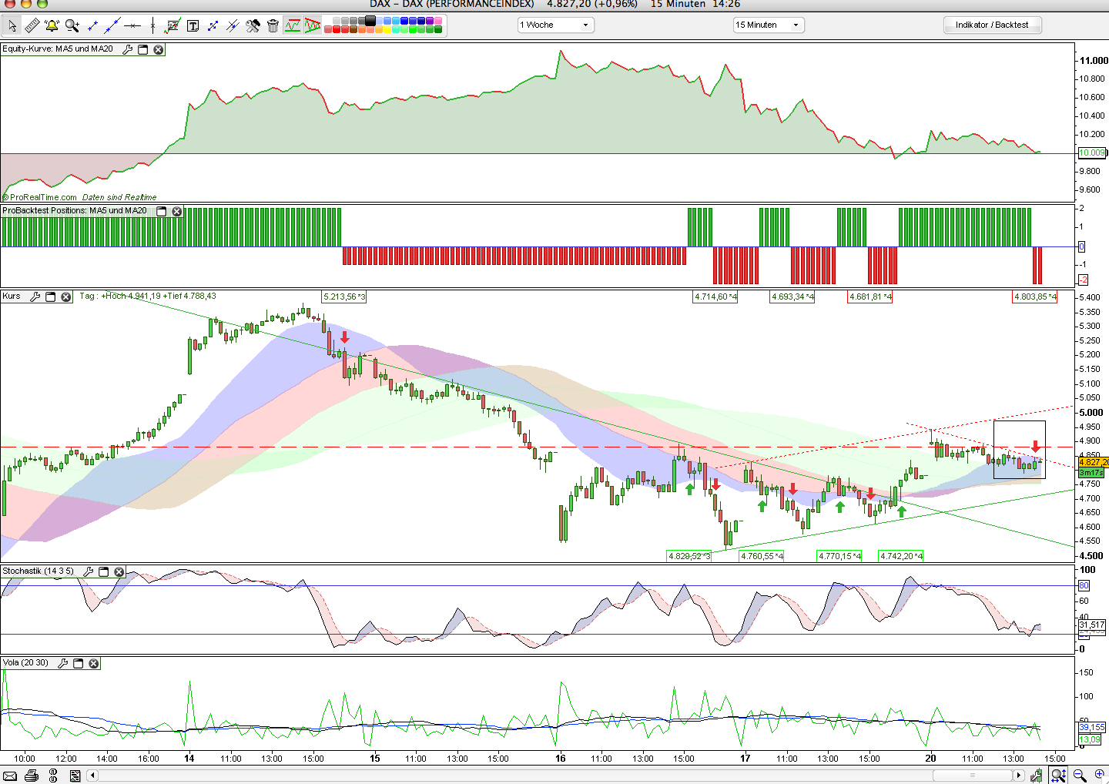Click the envelope email icon

tap(10, 776)
